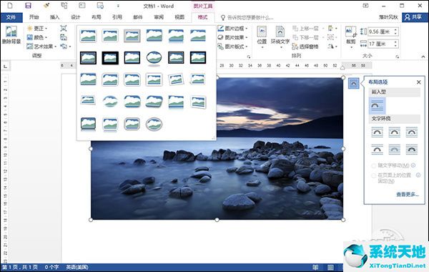The height and width of the screenshot is (272, 429).
Task: Select the Tight text wrapping icon
Action: click(394, 132)
